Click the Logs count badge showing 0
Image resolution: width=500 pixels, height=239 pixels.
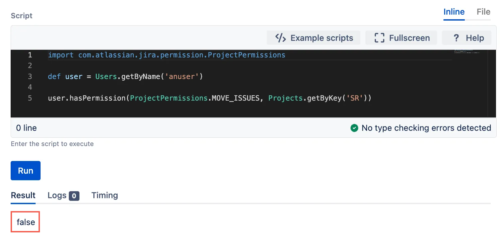click(x=74, y=196)
